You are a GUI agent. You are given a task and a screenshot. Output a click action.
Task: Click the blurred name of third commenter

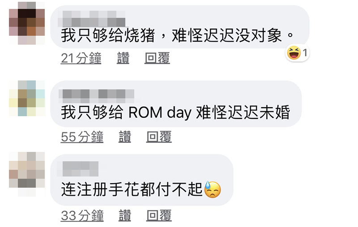click(x=80, y=169)
